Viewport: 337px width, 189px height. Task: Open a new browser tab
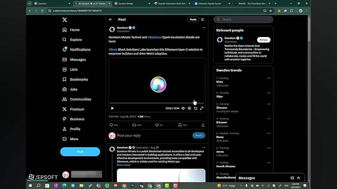tap(275, 3)
